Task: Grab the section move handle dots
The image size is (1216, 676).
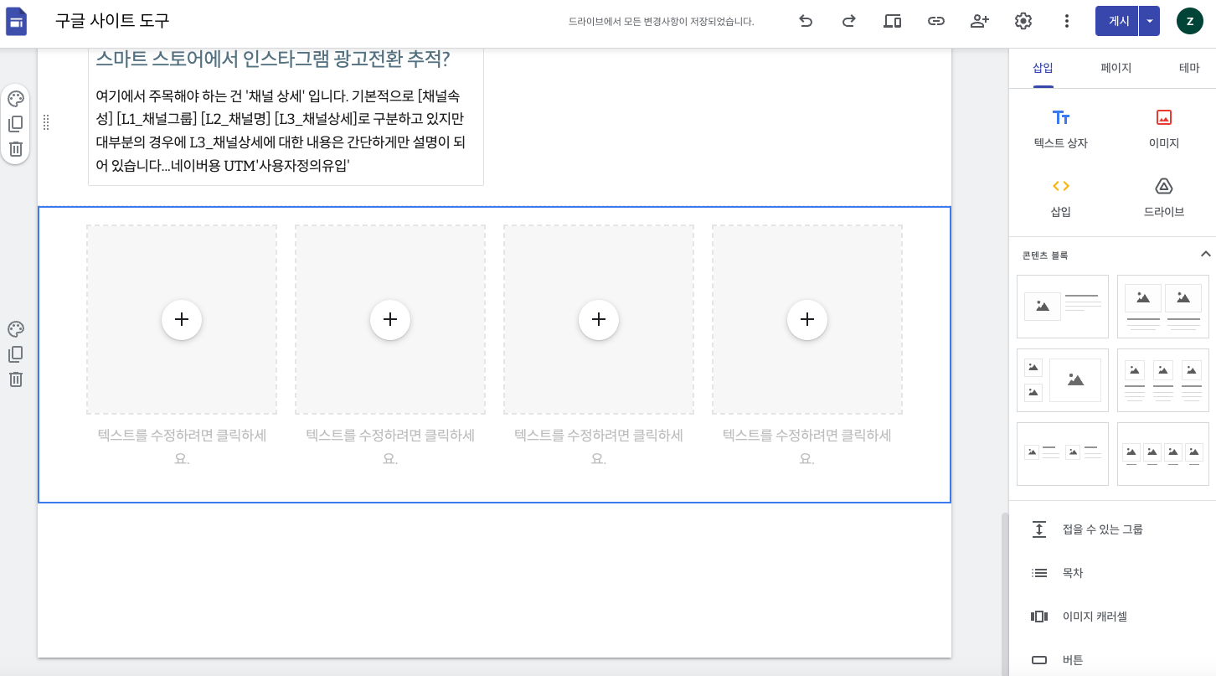Action: point(46,122)
